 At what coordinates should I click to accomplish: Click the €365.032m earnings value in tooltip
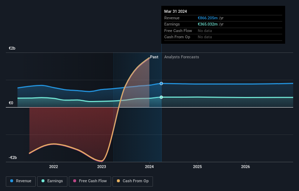point(208,24)
